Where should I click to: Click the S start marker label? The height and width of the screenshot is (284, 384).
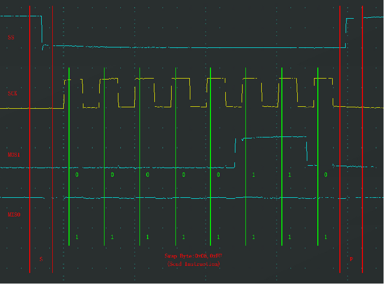tap(41, 259)
